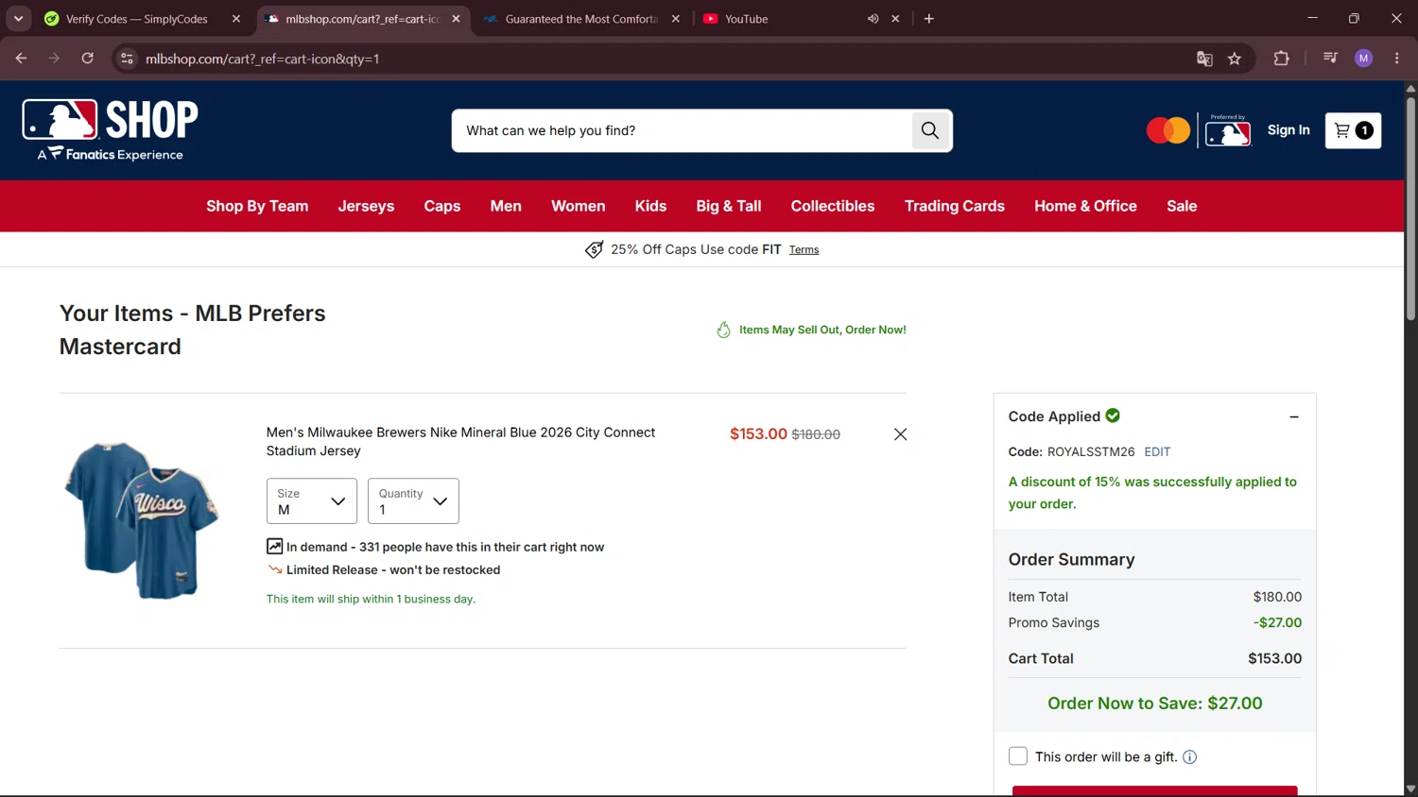Bookmark this page with the star

click(x=1235, y=59)
